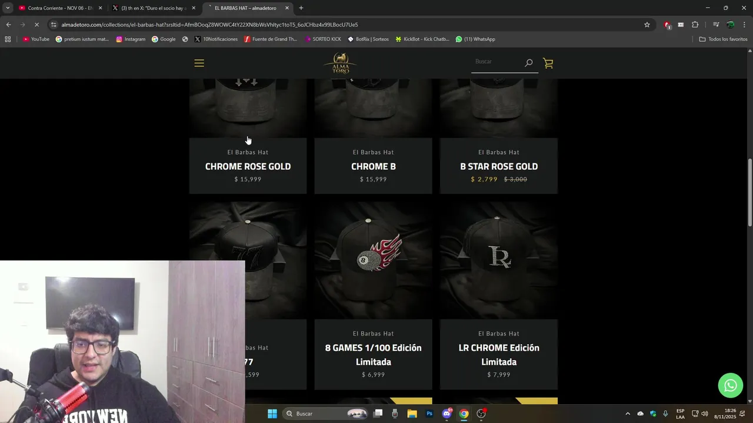The height and width of the screenshot is (423, 753).
Task: Open the WhatsApp chat bubble
Action: (x=730, y=385)
